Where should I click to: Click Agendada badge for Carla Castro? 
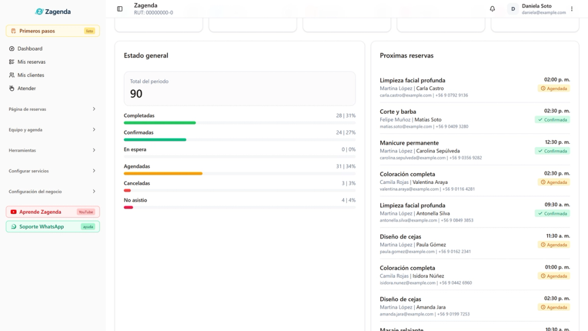click(x=554, y=88)
